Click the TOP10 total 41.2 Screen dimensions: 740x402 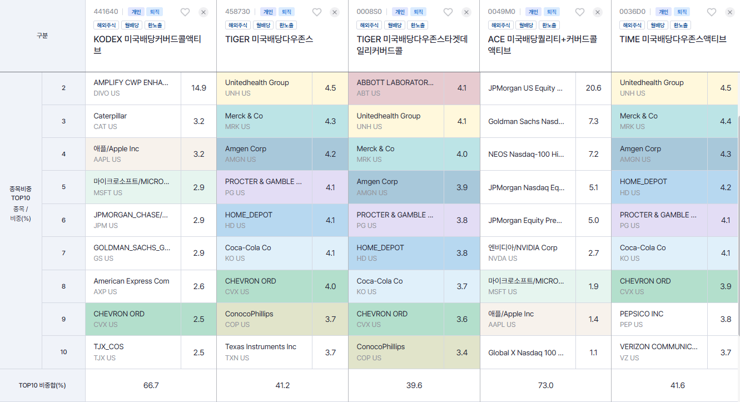pos(282,385)
